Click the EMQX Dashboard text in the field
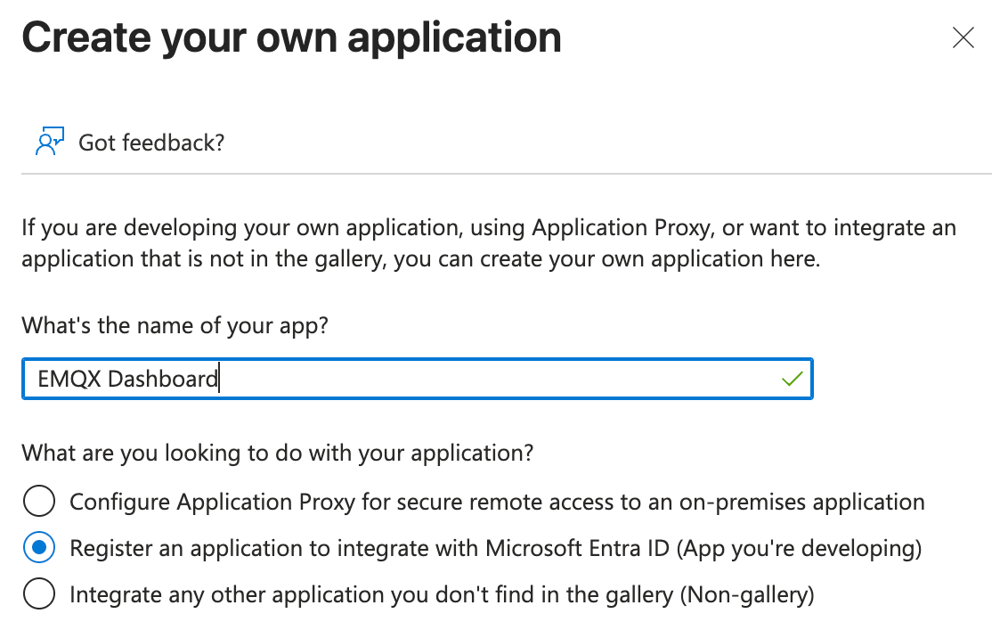The height and width of the screenshot is (638, 1008). coord(127,380)
